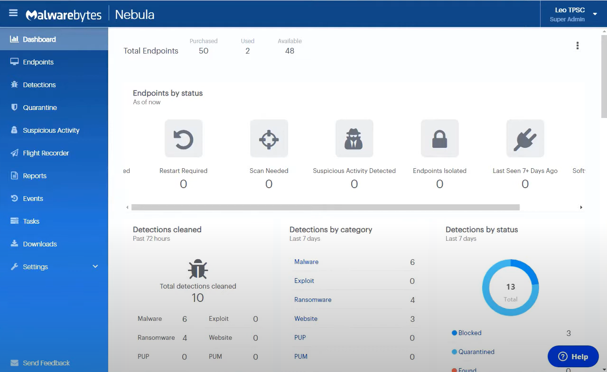The height and width of the screenshot is (372, 607).
Task: Toggle the sidebar with the hamburger menu
Action: coord(13,13)
